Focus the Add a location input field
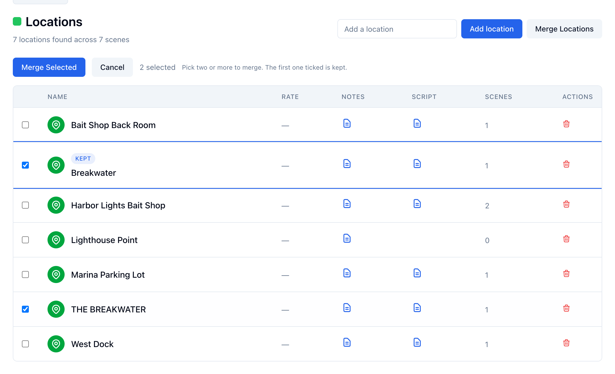The width and height of the screenshot is (615, 374). 397,29
